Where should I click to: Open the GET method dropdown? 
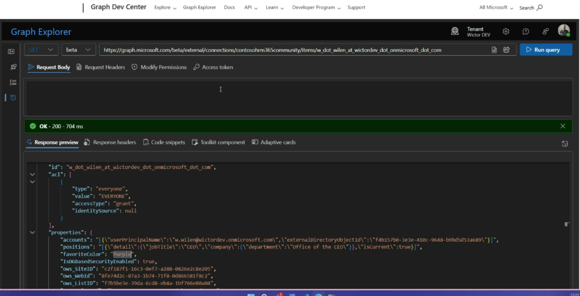pos(41,50)
